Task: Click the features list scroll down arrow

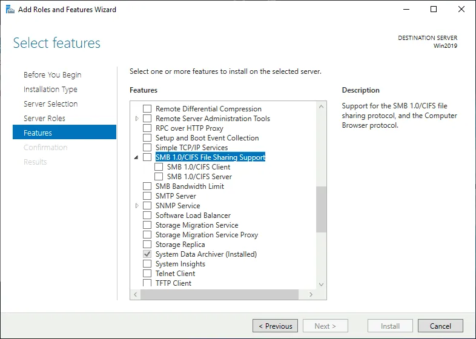Action: tap(321, 284)
